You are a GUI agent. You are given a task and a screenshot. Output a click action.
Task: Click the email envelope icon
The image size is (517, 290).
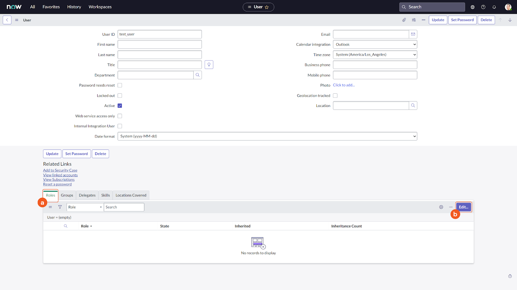coord(413,34)
